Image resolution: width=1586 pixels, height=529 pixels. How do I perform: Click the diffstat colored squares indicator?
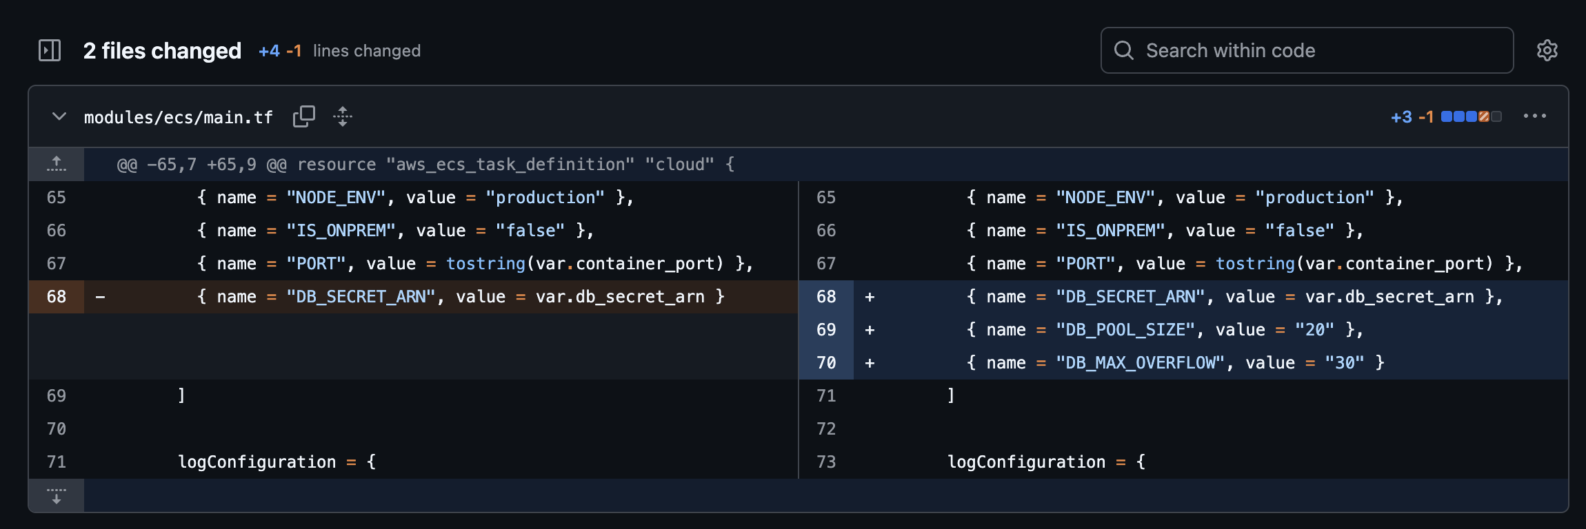click(x=1471, y=116)
